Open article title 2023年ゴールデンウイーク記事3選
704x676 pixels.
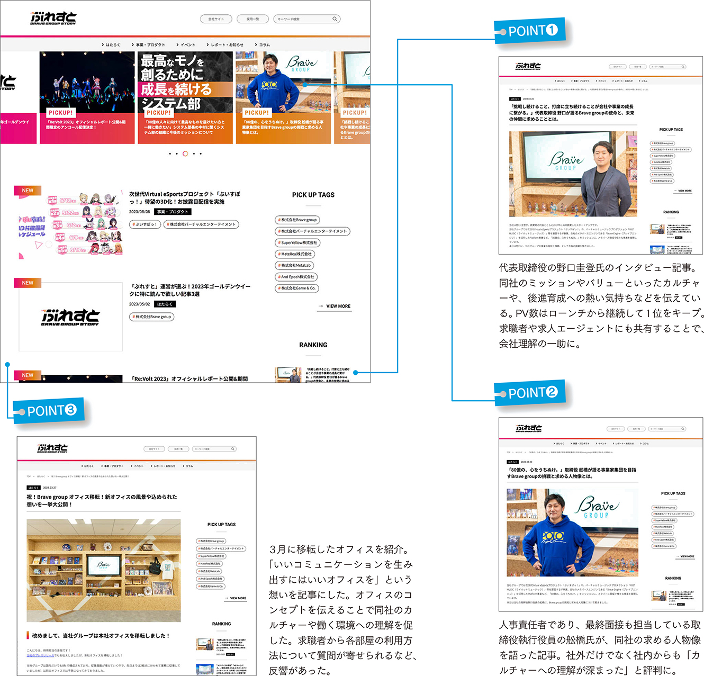click(x=190, y=290)
